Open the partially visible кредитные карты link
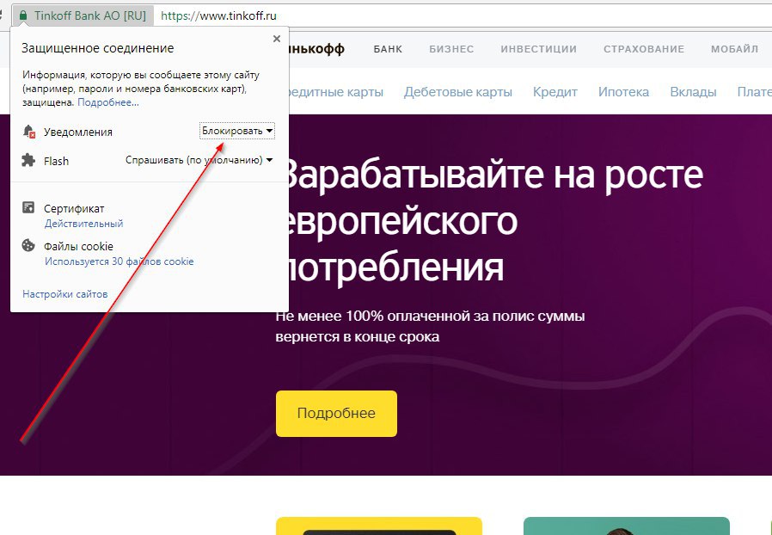The width and height of the screenshot is (772, 535). [336, 92]
